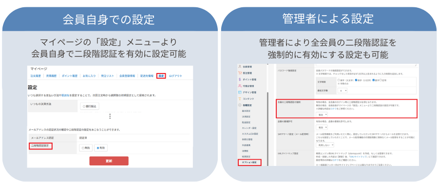Select 有効 for two-step authentication

98,148
